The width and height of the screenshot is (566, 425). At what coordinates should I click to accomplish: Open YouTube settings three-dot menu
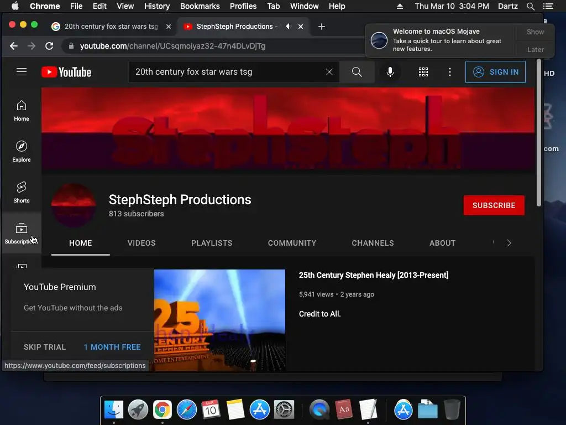pos(449,72)
